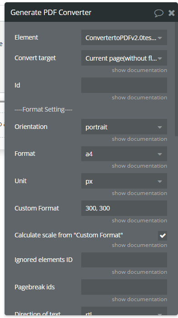Click into the Pagebreak ids field

coord(124,287)
